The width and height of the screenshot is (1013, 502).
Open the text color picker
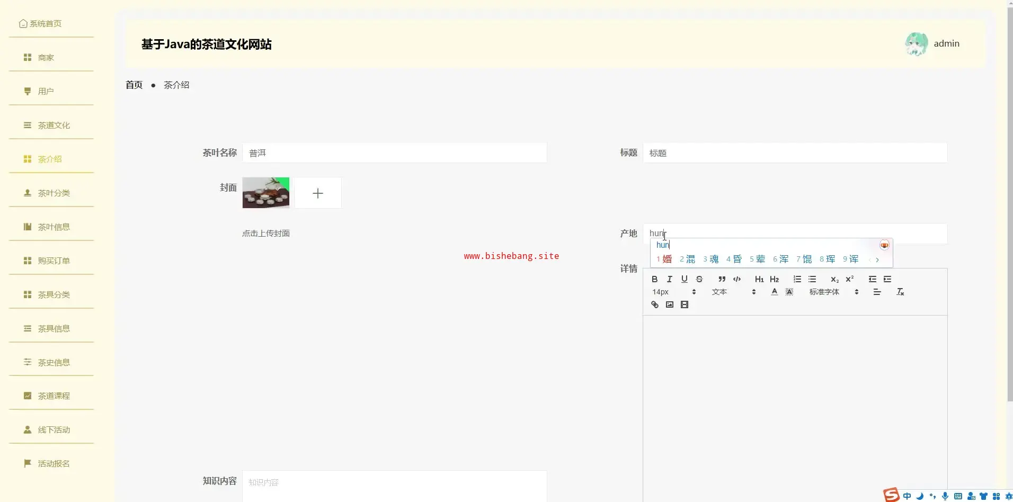774,292
